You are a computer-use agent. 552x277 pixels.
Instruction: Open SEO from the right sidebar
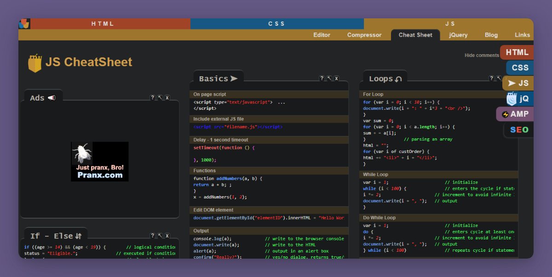point(517,130)
